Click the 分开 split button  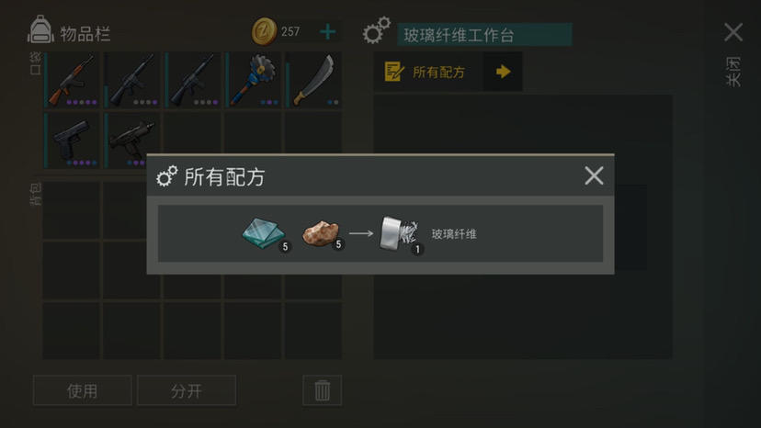pos(187,390)
